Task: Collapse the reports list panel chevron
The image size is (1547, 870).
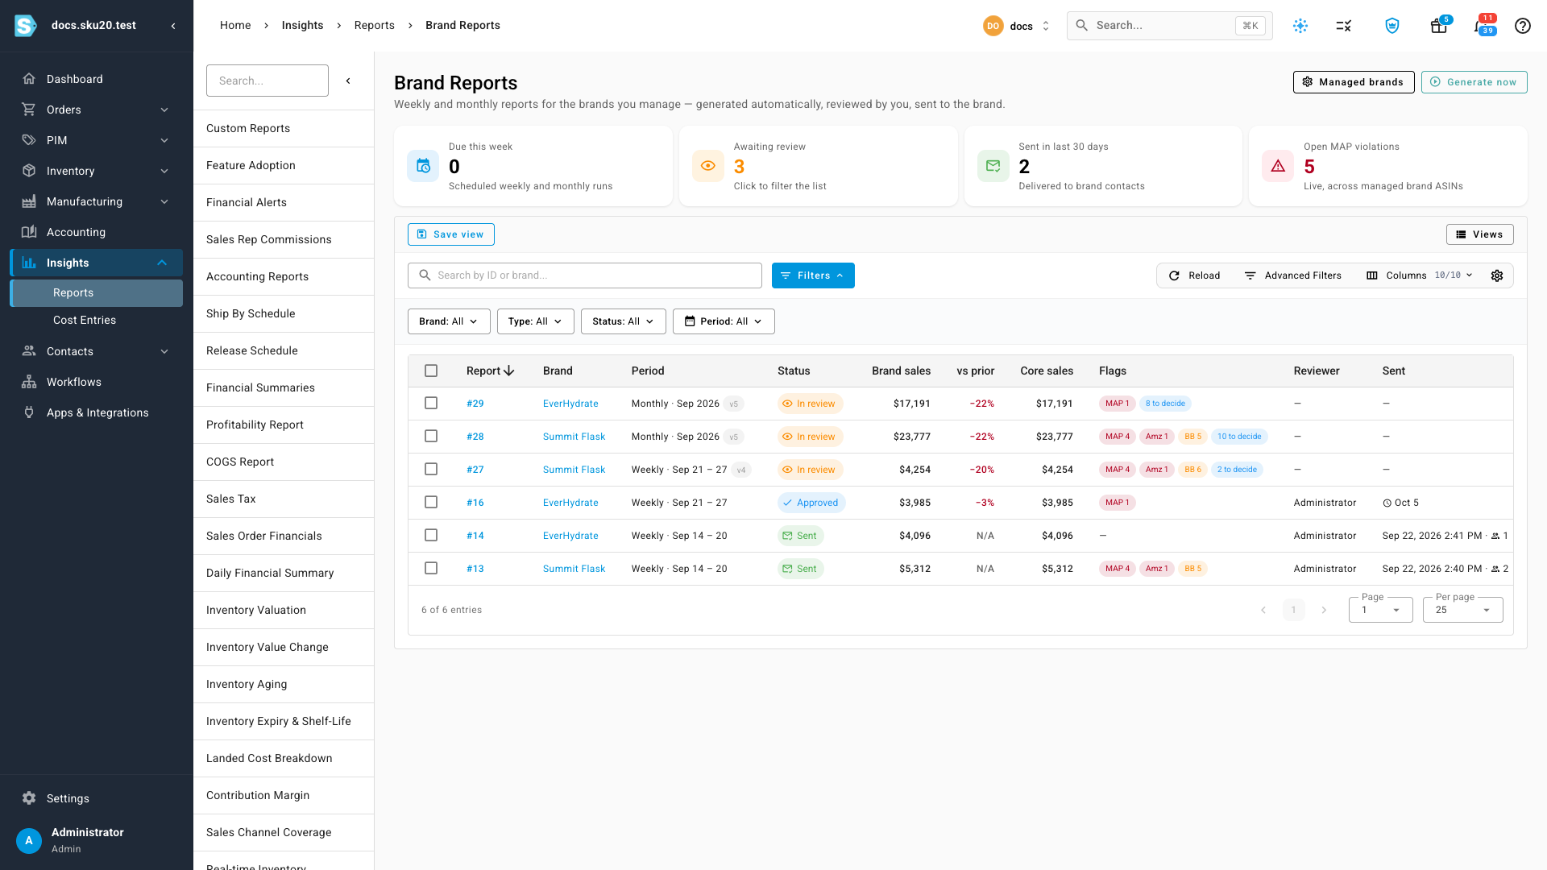Action: [348, 81]
